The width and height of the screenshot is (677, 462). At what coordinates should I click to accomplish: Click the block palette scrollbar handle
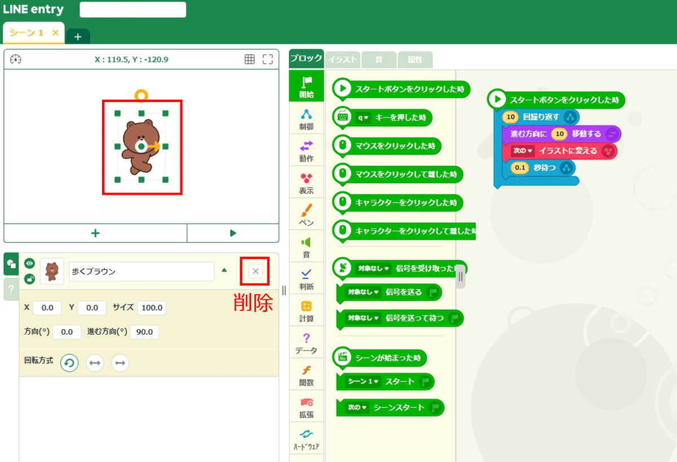click(460, 277)
